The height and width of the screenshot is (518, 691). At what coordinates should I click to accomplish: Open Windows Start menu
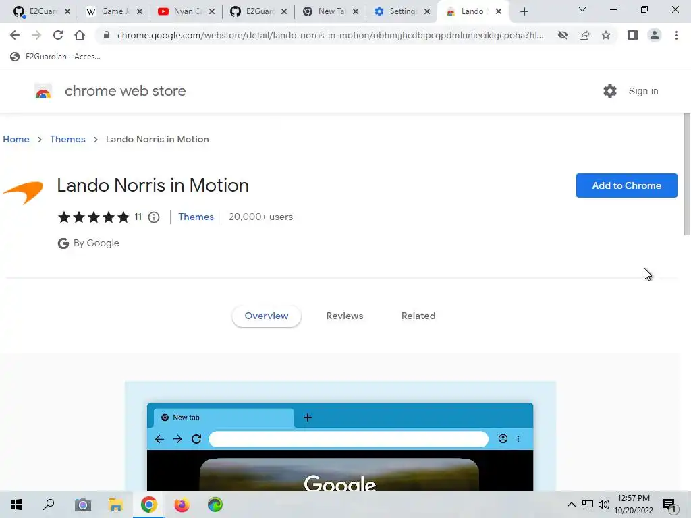coord(16,505)
